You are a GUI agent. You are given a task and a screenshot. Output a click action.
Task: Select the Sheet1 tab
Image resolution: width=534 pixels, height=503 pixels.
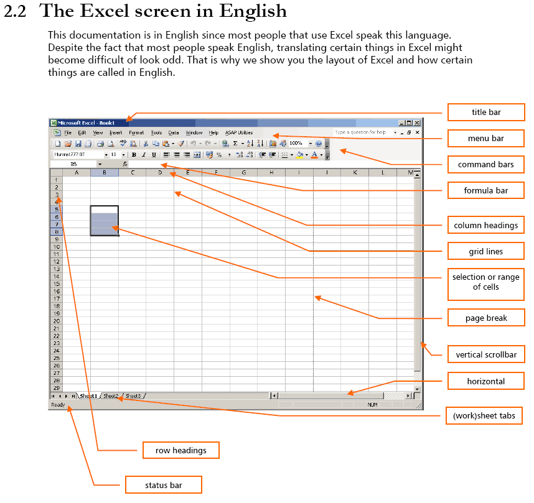(x=88, y=396)
